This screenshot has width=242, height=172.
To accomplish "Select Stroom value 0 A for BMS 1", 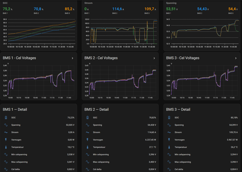I will click(x=87, y=9).
